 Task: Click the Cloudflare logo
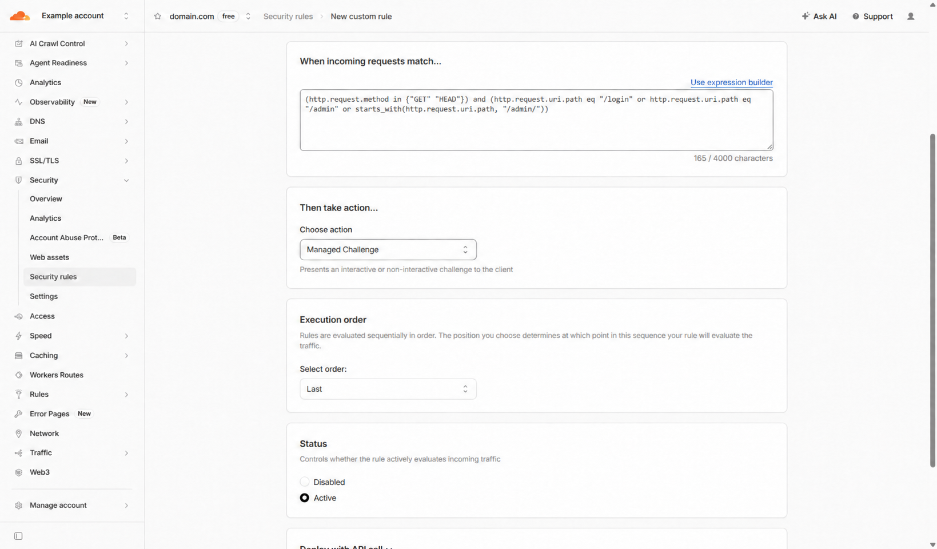pos(19,16)
